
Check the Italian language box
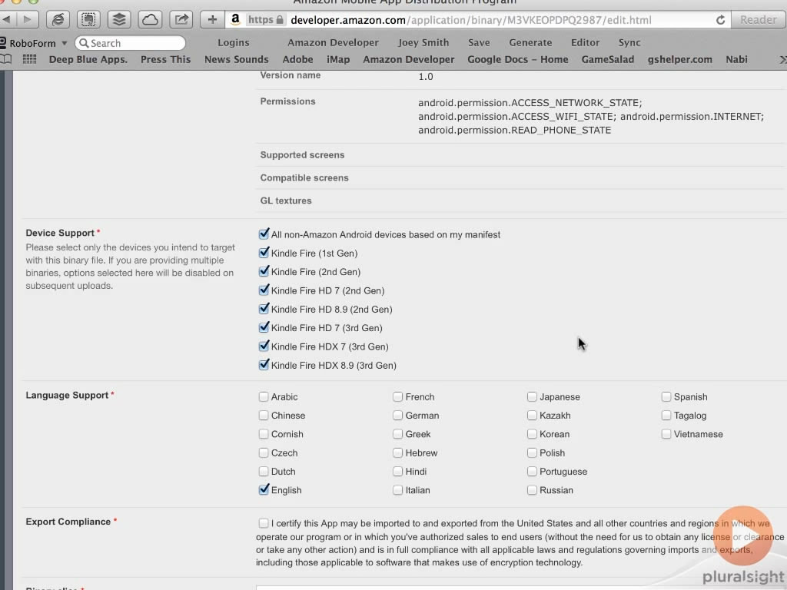coord(397,490)
